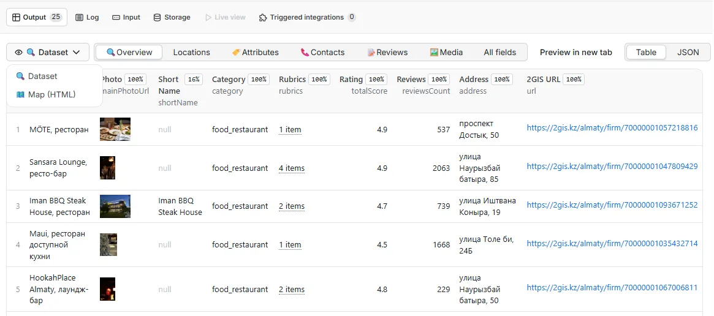Select Table output format
The width and height of the screenshot is (714, 316).
[x=646, y=52]
